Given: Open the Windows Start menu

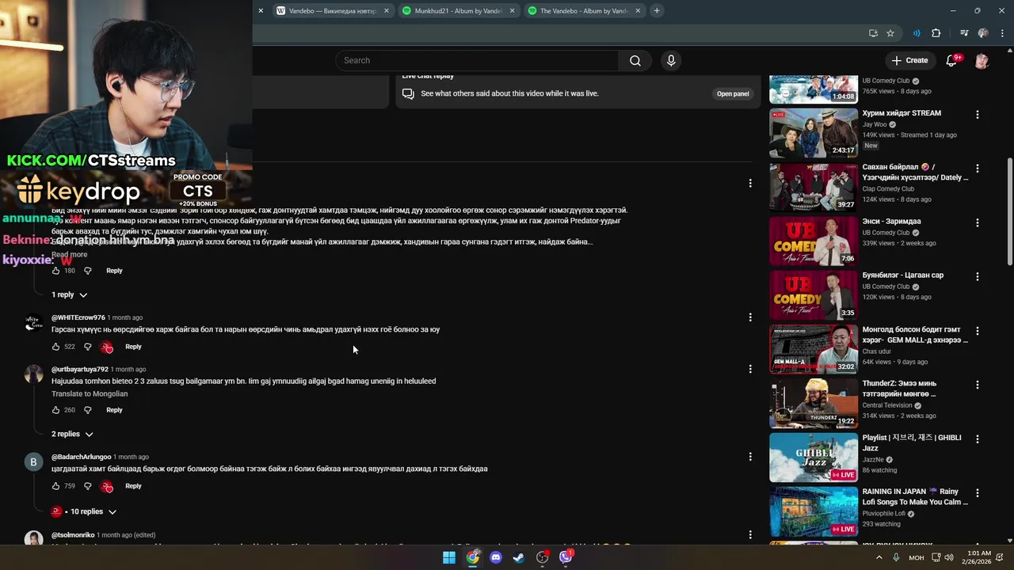Looking at the screenshot, I should tap(449, 557).
